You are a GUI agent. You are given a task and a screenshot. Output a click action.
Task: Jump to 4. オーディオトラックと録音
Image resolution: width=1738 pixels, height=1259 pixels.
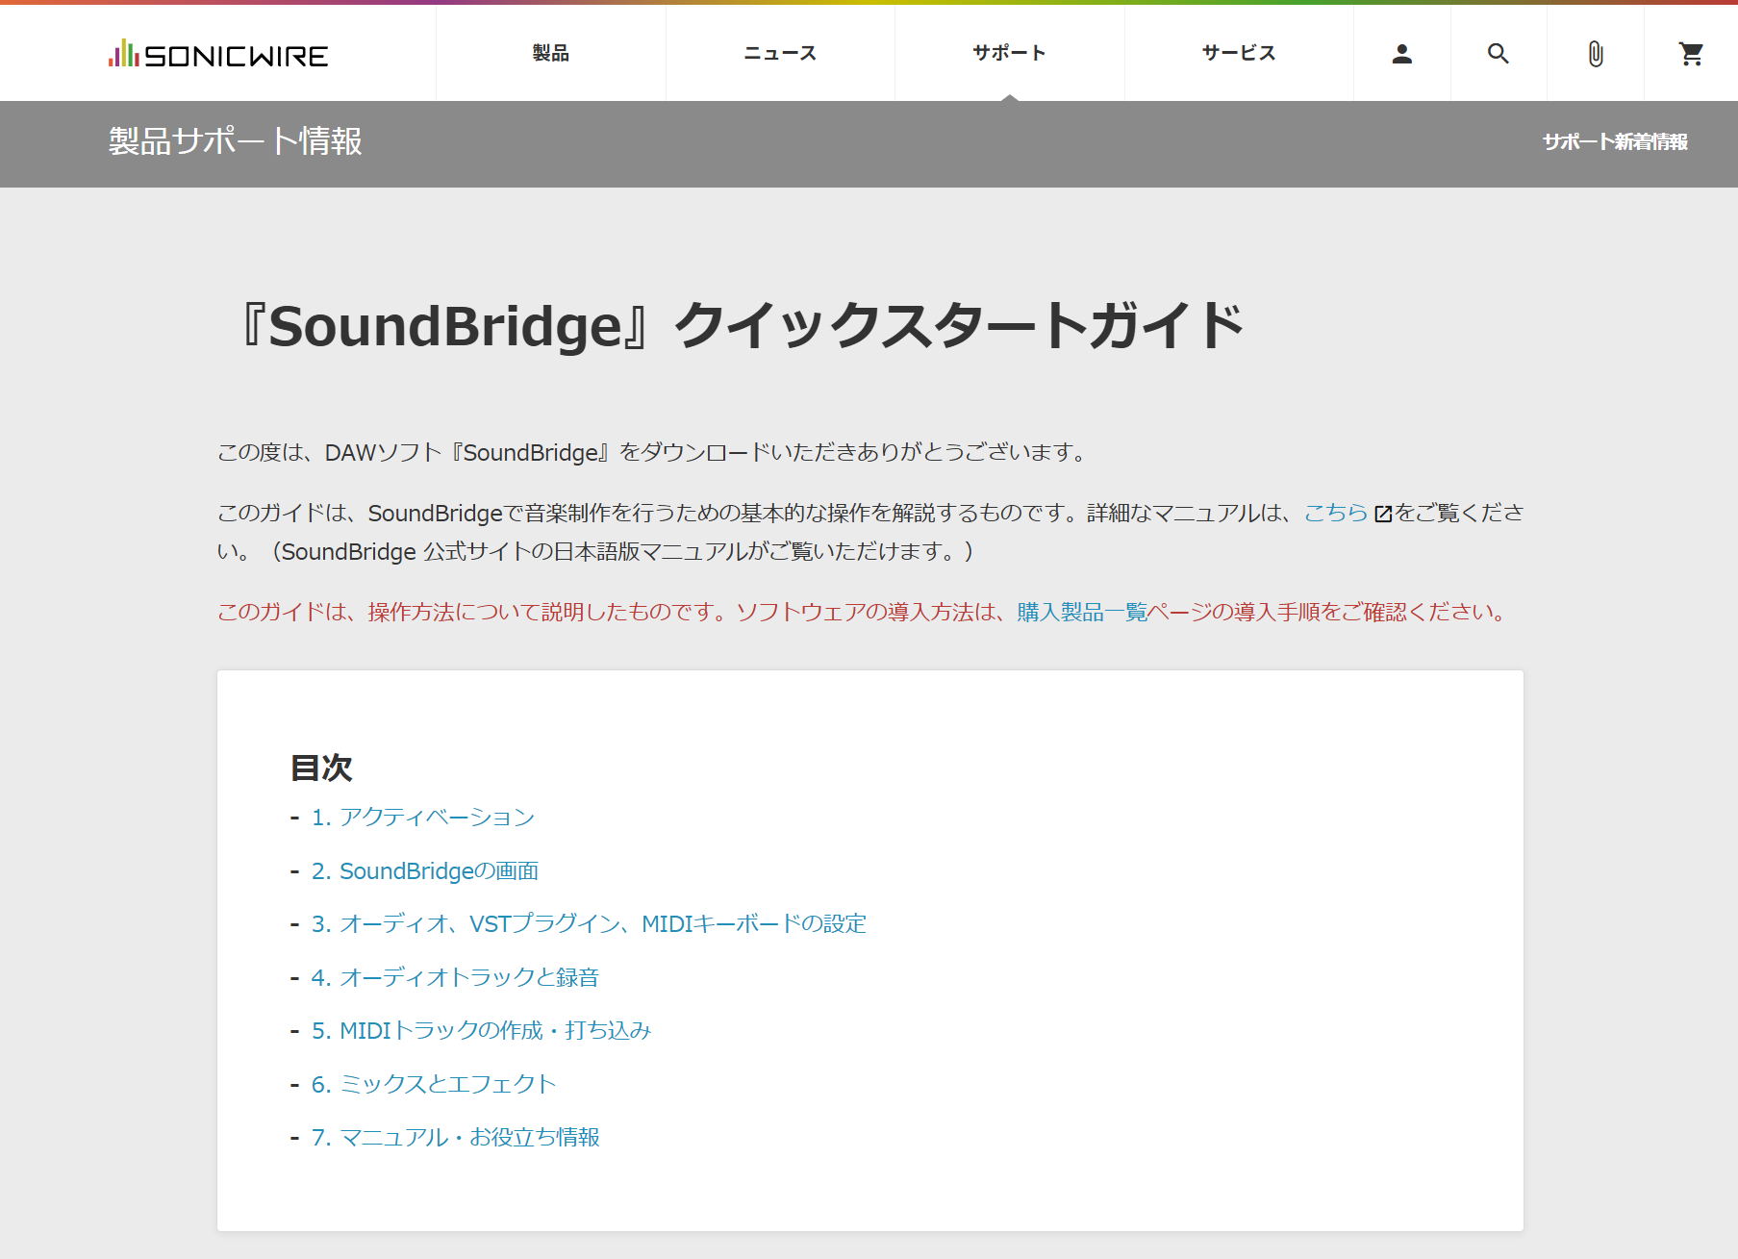455,977
